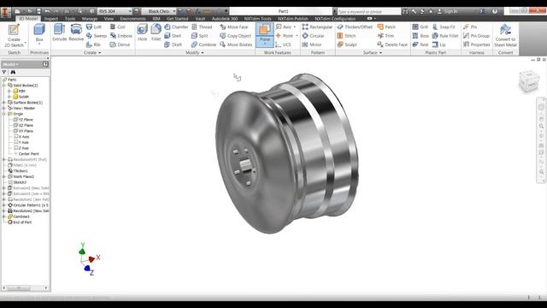Click the Thicken/Offset surface tool
The image size is (547, 308).
[355, 27]
